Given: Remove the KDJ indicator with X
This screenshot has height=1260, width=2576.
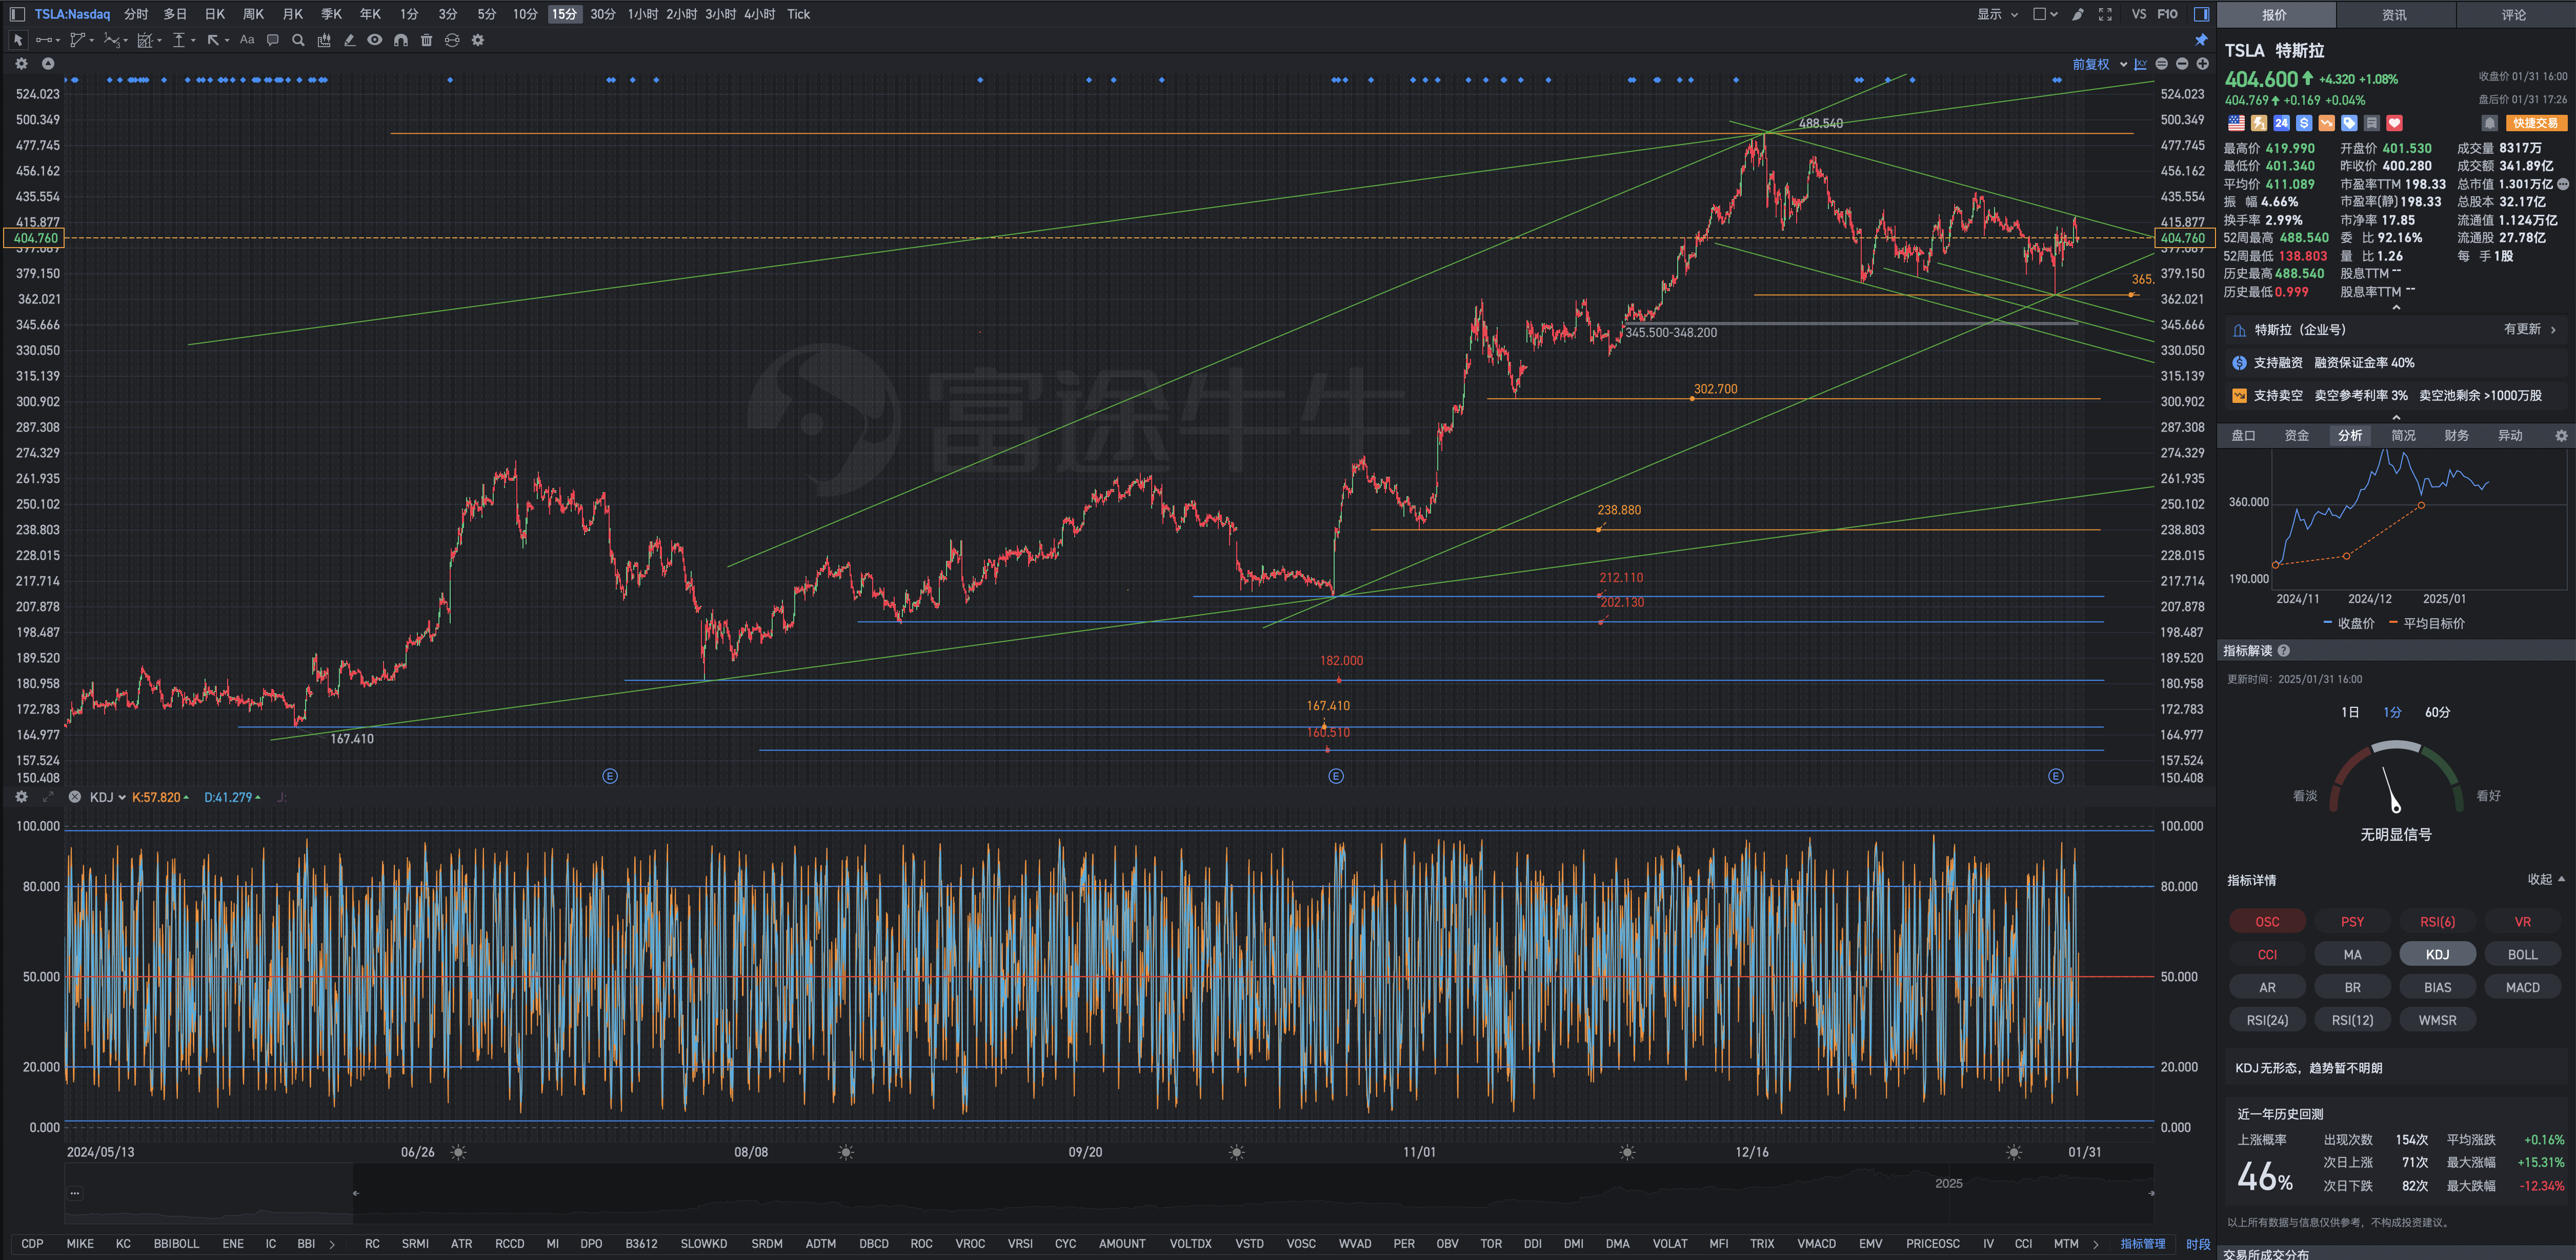Looking at the screenshot, I should (74, 797).
